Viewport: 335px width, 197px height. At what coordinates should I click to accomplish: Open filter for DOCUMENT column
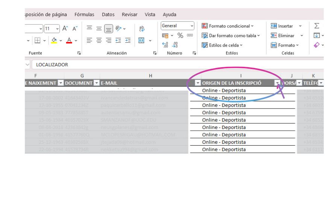[97, 83]
